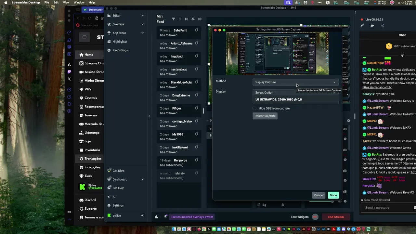Click the X icon in Opera sidebar
This screenshot has height=234, width=416.
(x=69, y=79)
